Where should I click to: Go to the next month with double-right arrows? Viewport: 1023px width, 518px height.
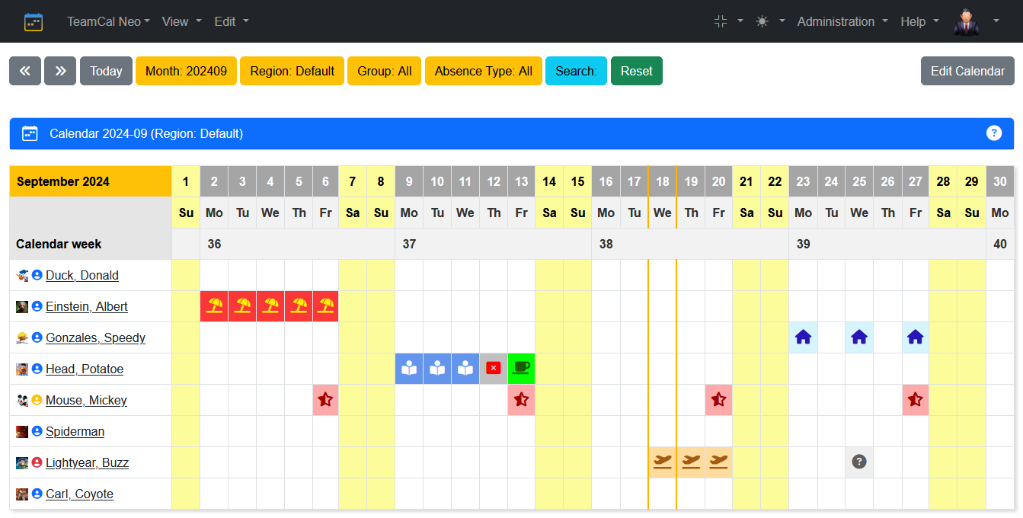pos(60,71)
